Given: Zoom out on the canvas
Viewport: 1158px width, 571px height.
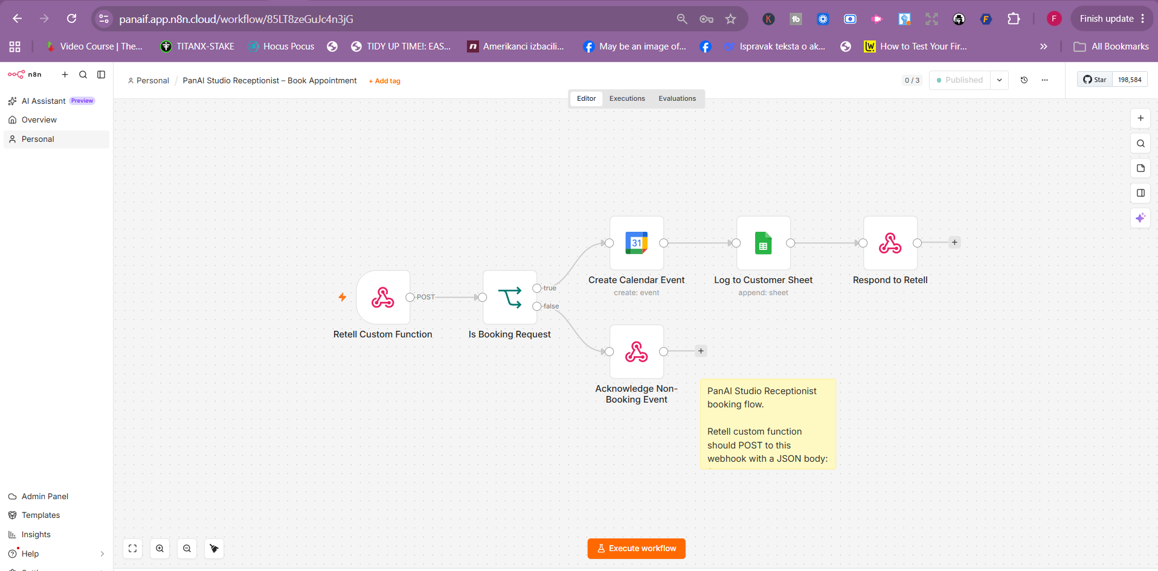Looking at the screenshot, I should pyautogui.click(x=187, y=549).
